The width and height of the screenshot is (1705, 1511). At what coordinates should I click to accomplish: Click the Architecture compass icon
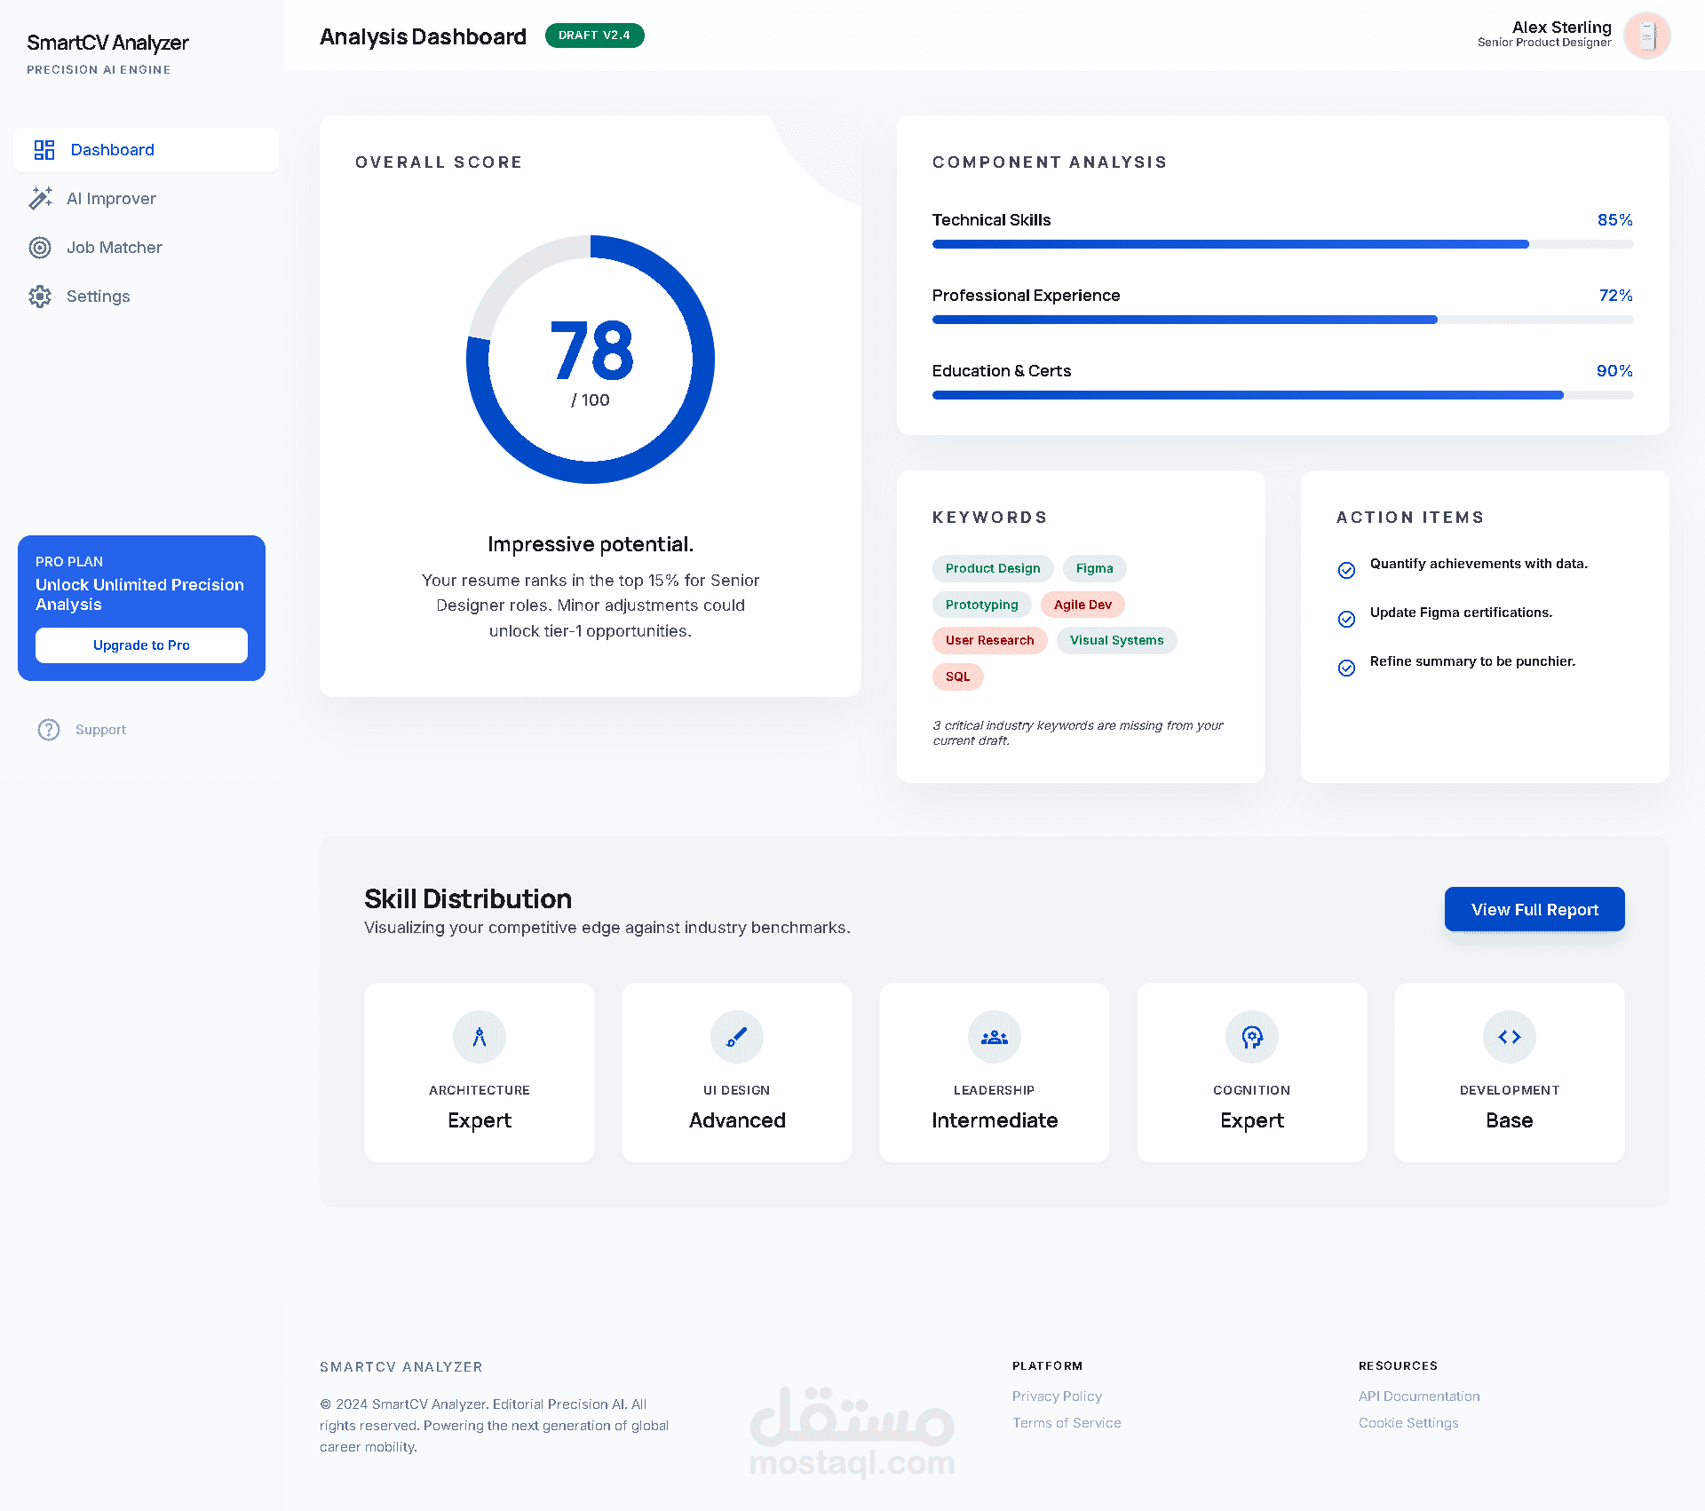[480, 1037]
